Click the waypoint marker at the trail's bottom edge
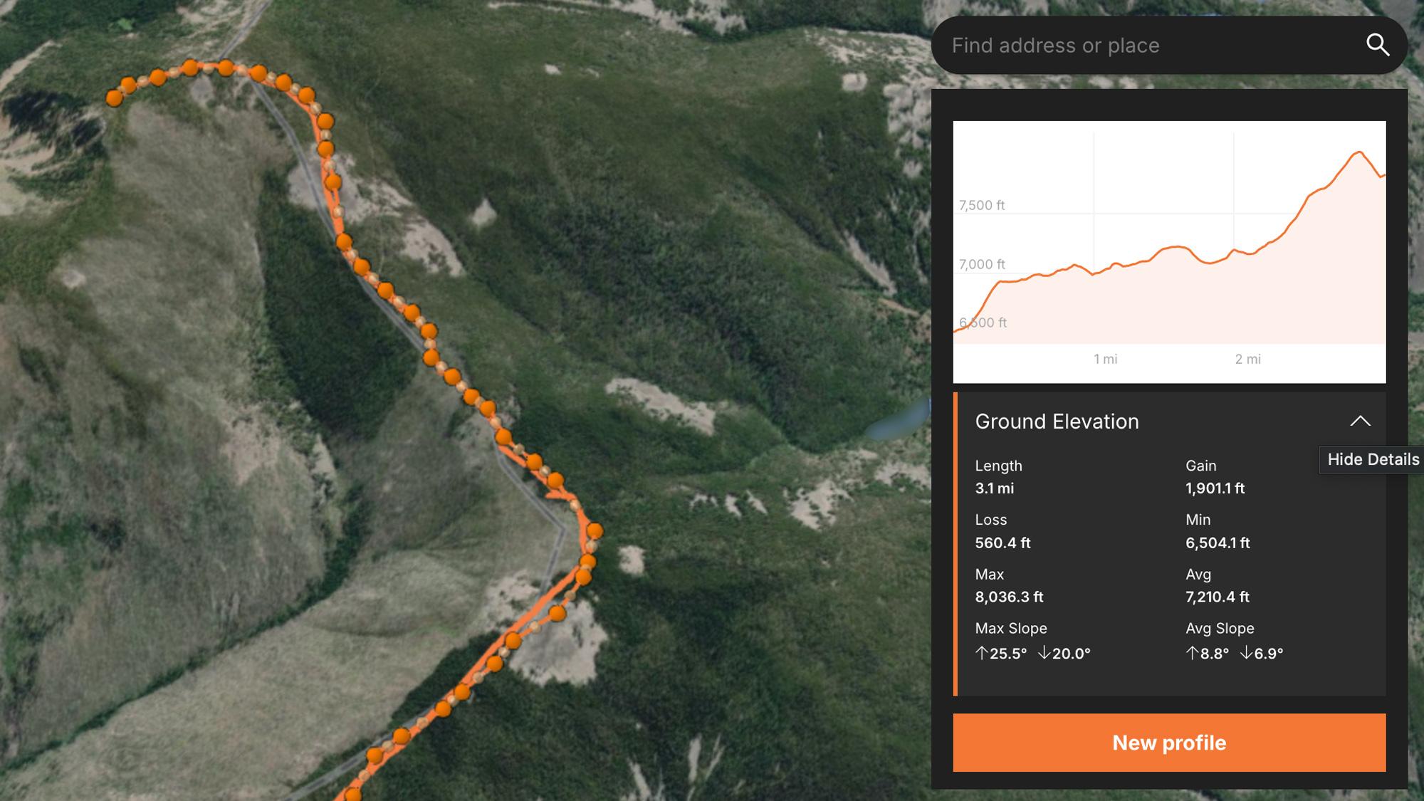Screen dimensions: 1424x801 [x=352, y=795]
